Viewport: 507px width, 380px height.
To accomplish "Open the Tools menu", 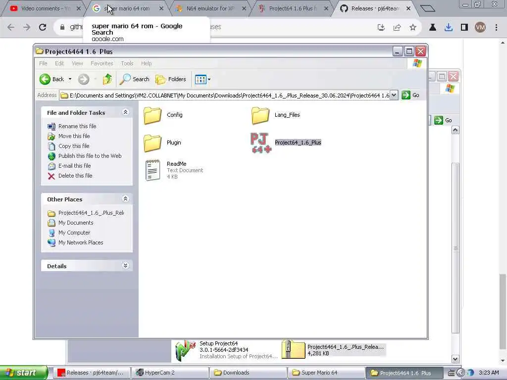I will point(127,63).
